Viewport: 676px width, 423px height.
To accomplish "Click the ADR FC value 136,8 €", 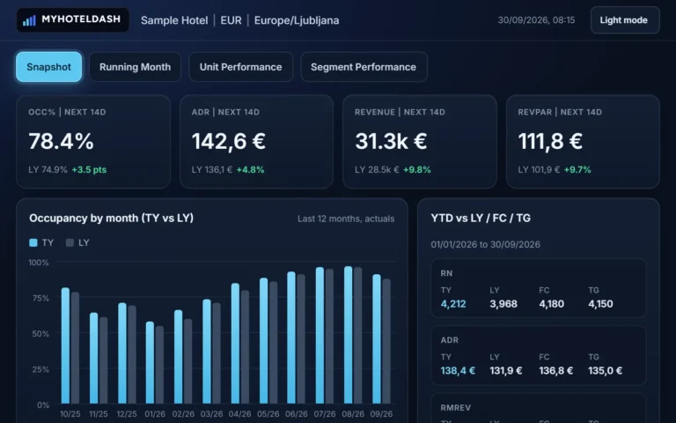I will click(556, 371).
